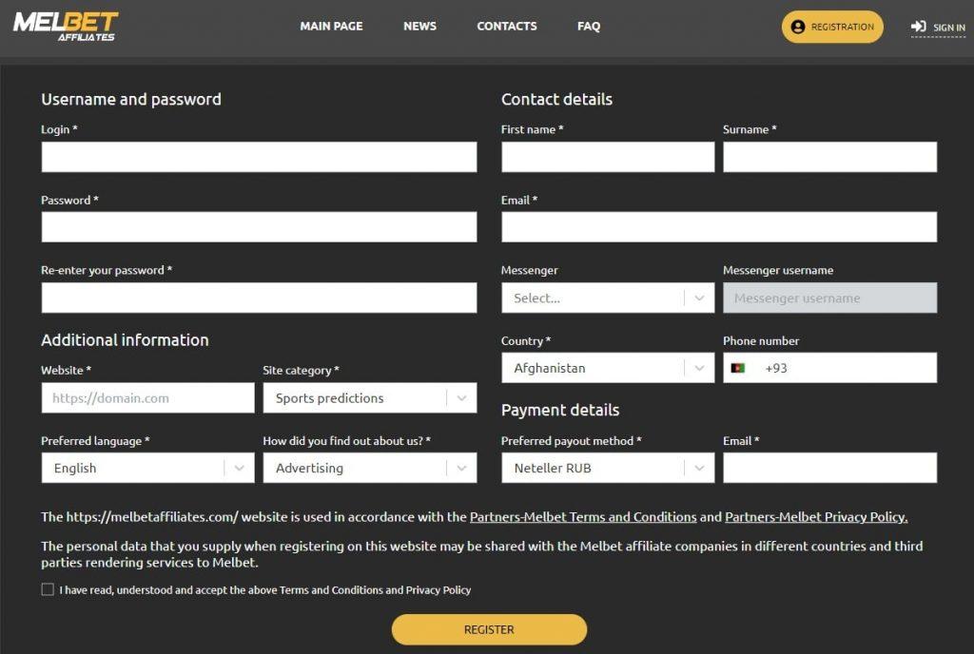Viewport: 974px width, 654px height.
Task: Open Partners-Melbet Terms and Conditions link
Action: pyautogui.click(x=583, y=517)
